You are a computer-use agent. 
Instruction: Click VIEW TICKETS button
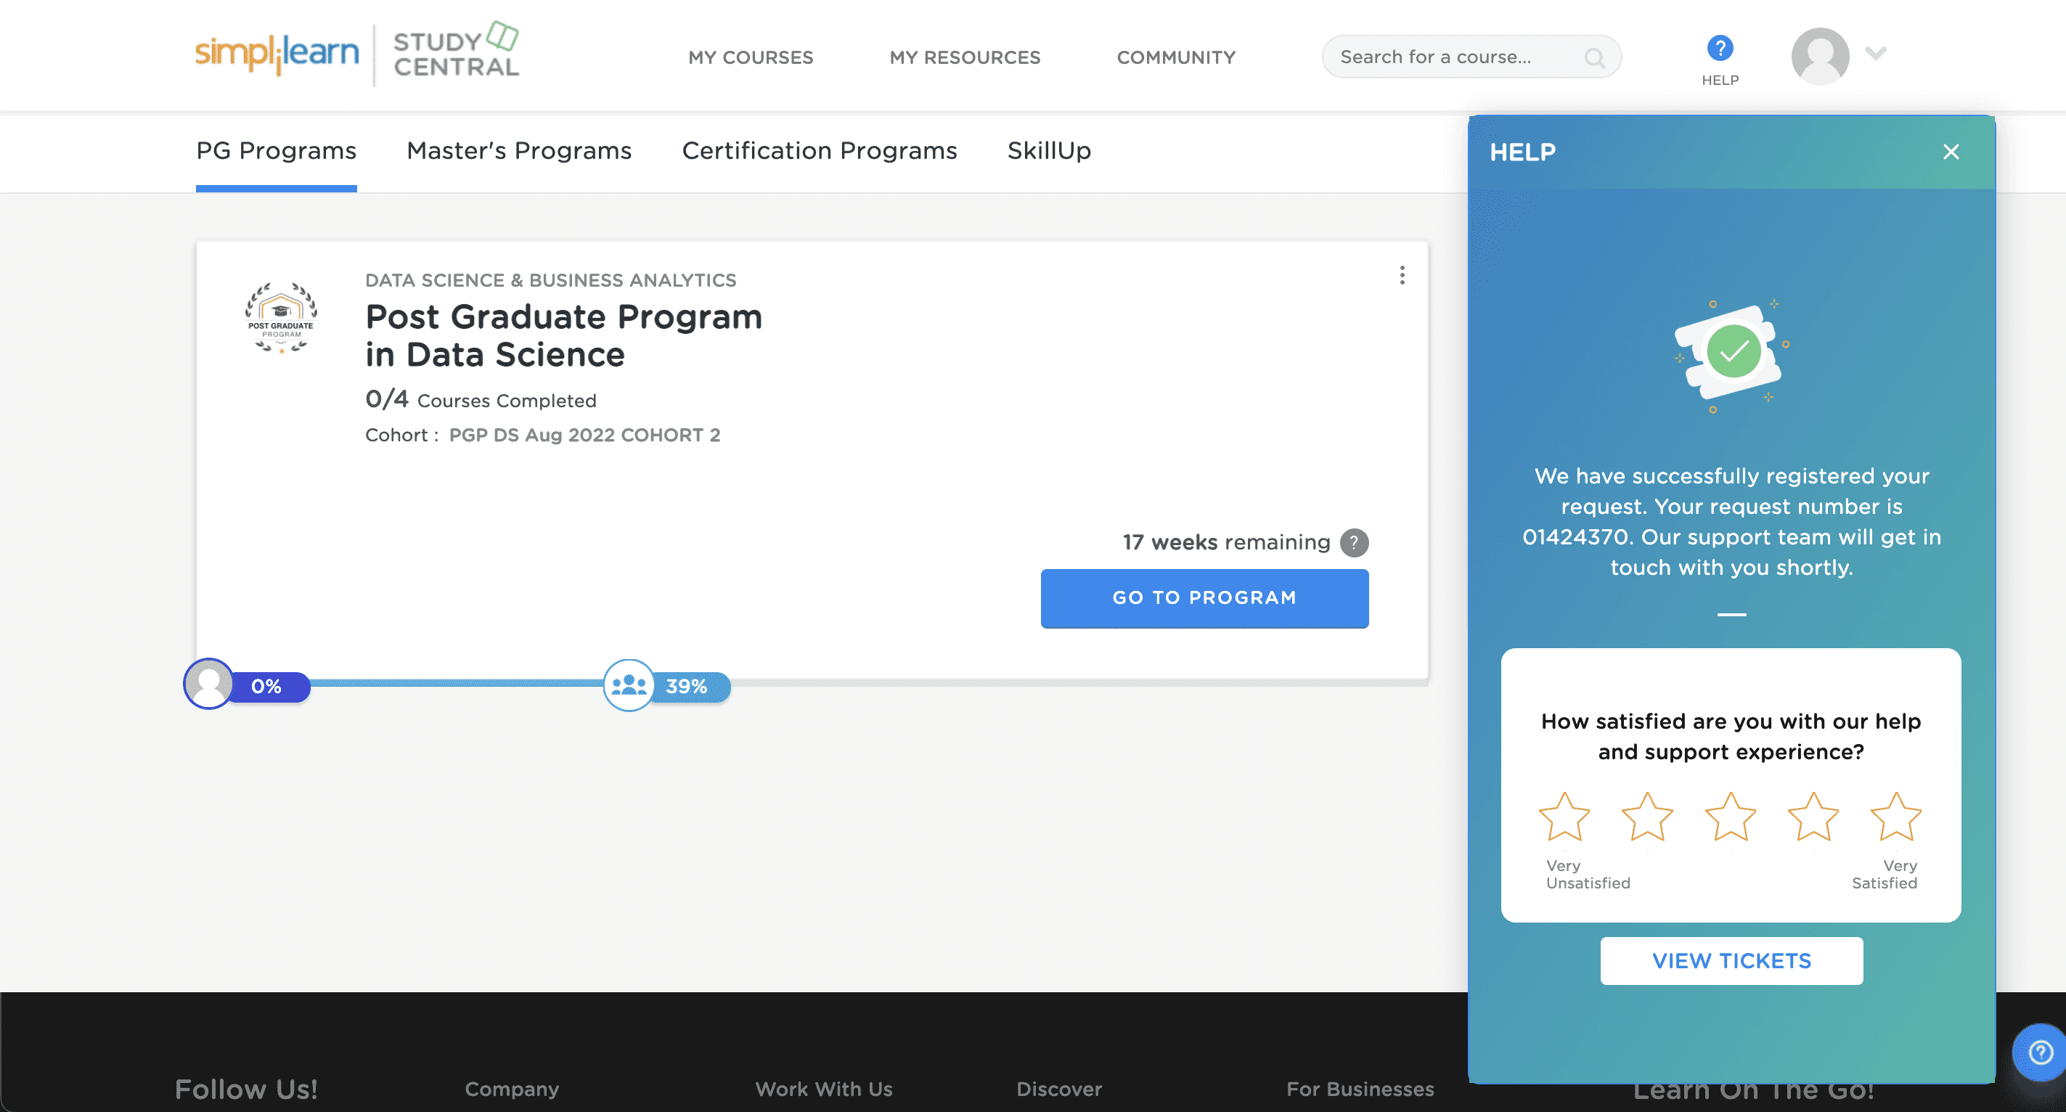pyautogui.click(x=1731, y=960)
